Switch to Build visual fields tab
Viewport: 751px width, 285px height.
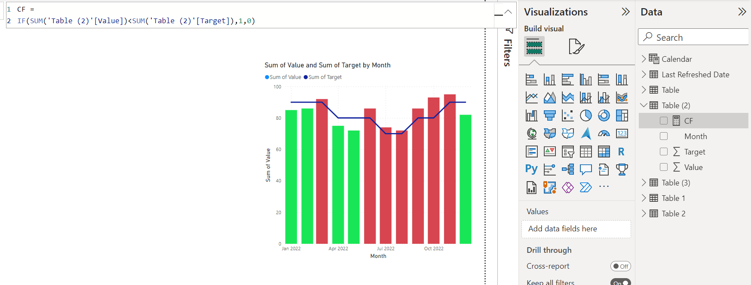pos(534,46)
